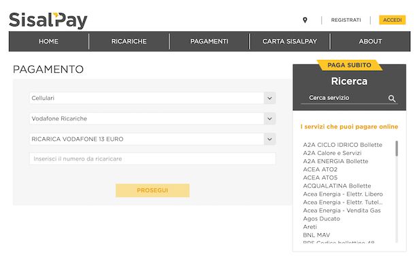The height and width of the screenshot is (259, 415).
Task: Open the PAGAMENTI menu
Action: (209, 41)
